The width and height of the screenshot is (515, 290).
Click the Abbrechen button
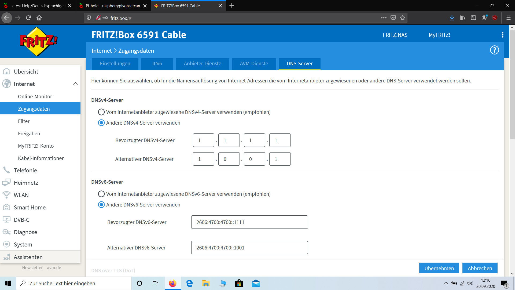[x=480, y=268]
